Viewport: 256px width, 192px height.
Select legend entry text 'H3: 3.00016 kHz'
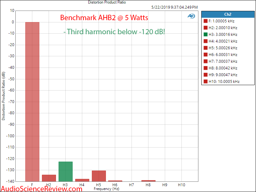coord(223,35)
